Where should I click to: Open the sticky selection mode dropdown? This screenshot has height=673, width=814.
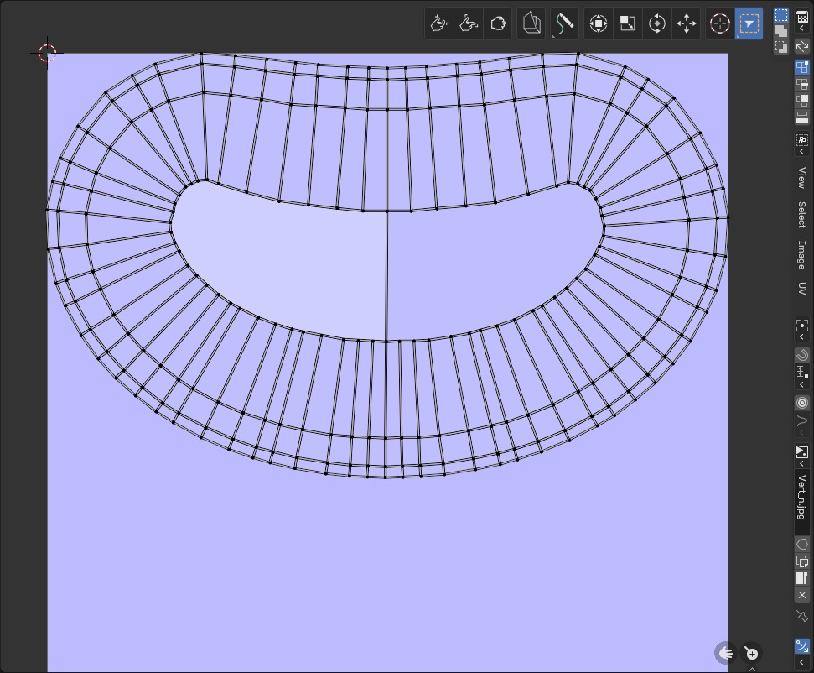click(802, 144)
